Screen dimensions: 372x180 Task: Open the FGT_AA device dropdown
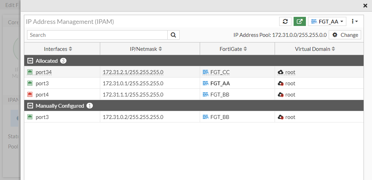327,21
